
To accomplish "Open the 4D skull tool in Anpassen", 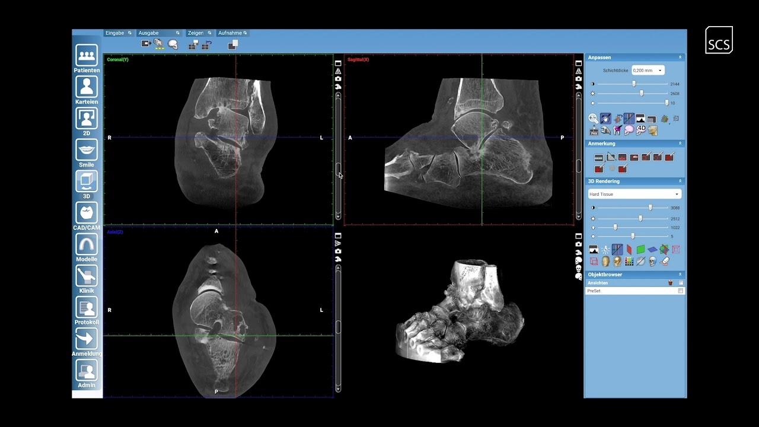I will click(x=640, y=129).
